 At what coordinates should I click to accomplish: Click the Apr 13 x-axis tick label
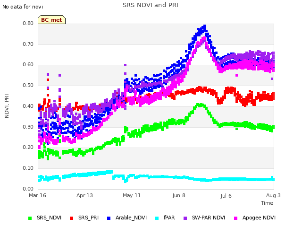pyautogui.click(x=84, y=195)
